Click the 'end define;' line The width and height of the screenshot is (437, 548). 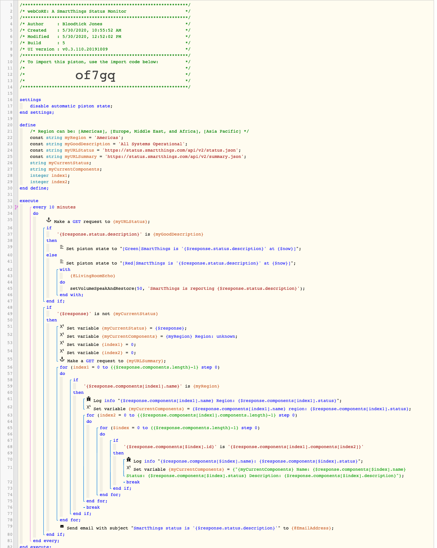click(x=34, y=188)
